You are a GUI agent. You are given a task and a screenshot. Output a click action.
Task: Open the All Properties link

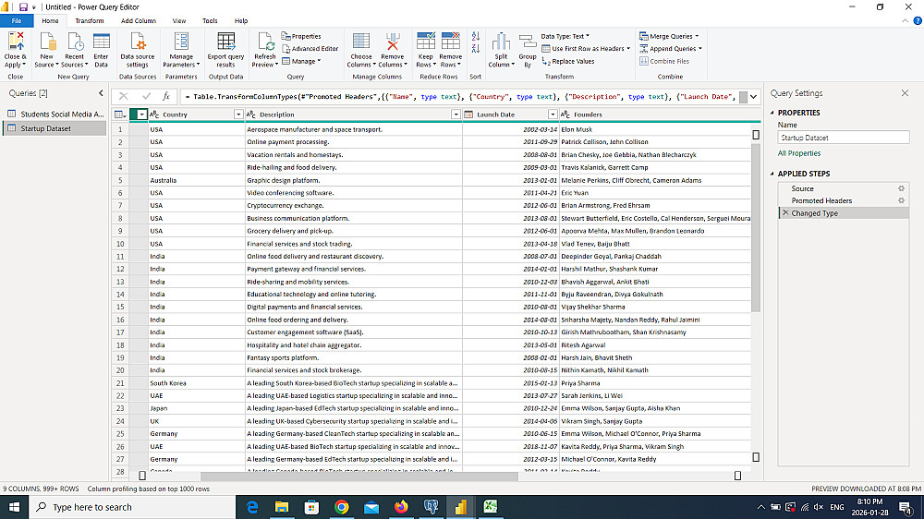[799, 153]
